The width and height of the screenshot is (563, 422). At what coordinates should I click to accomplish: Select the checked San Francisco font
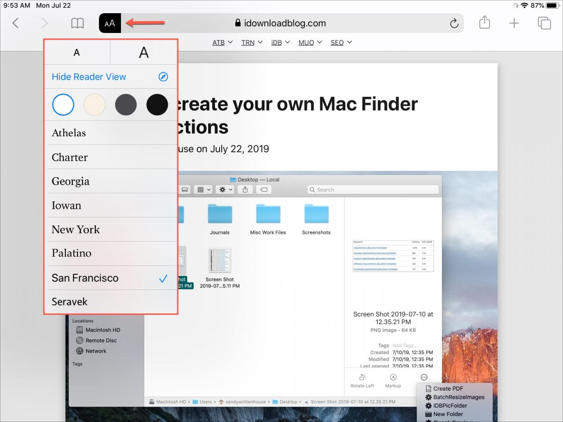click(112, 278)
